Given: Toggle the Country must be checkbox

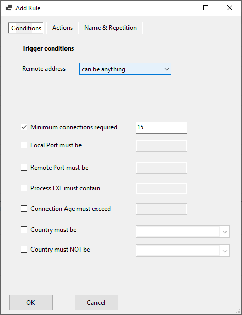Looking at the screenshot, I should click(x=24, y=229).
